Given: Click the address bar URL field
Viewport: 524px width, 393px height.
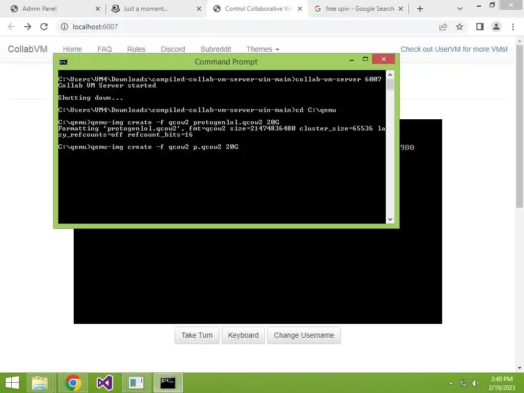Looking at the screenshot, I should [x=247, y=27].
